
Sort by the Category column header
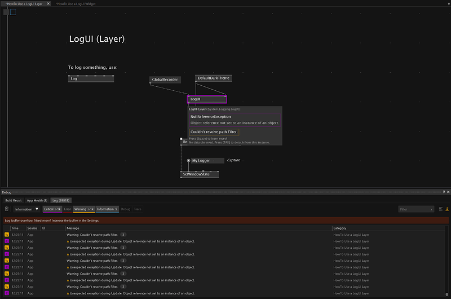(x=340, y=228)
